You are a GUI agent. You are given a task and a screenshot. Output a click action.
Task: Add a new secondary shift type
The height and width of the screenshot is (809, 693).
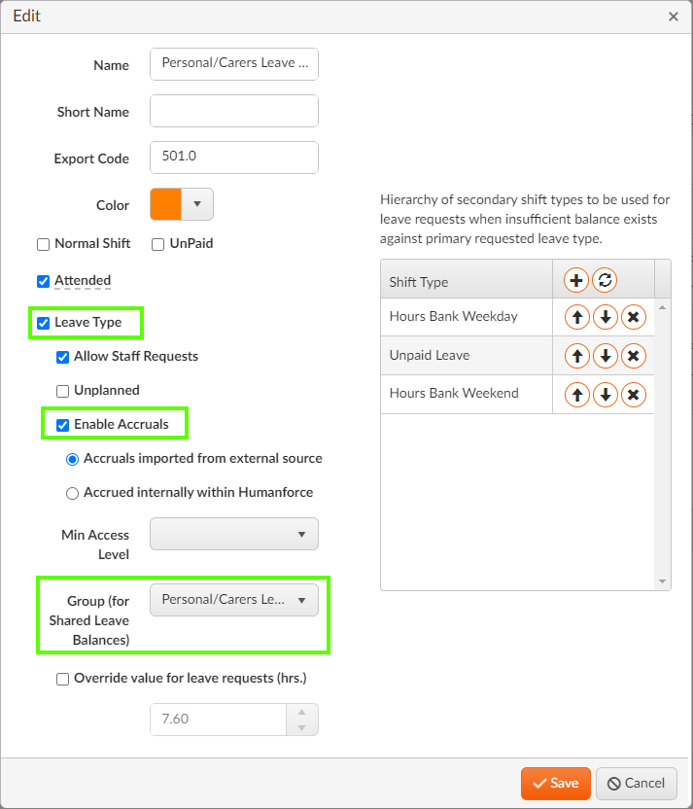coord(576,281)
